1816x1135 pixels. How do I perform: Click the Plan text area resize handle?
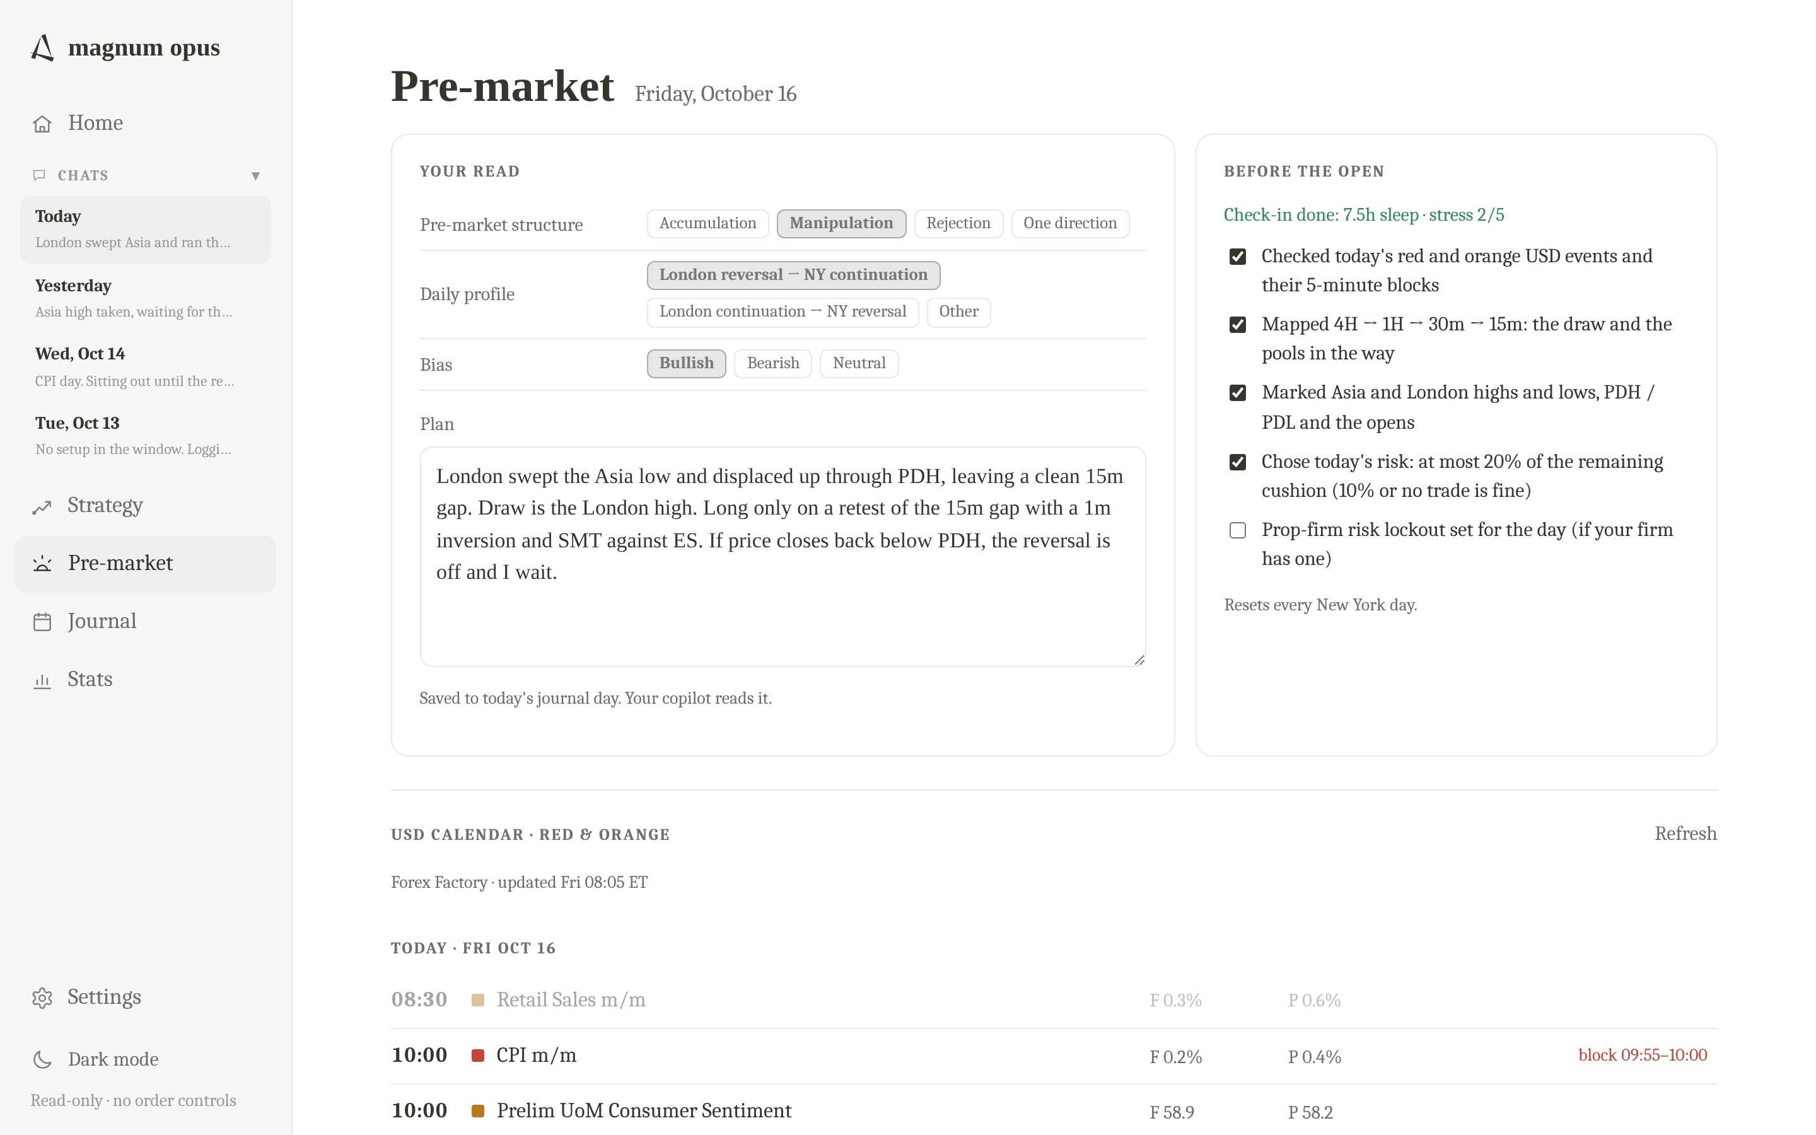[1139, 660]
